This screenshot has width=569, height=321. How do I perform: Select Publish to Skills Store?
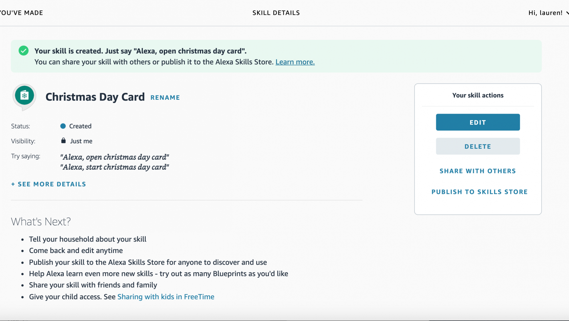(479, 192)
